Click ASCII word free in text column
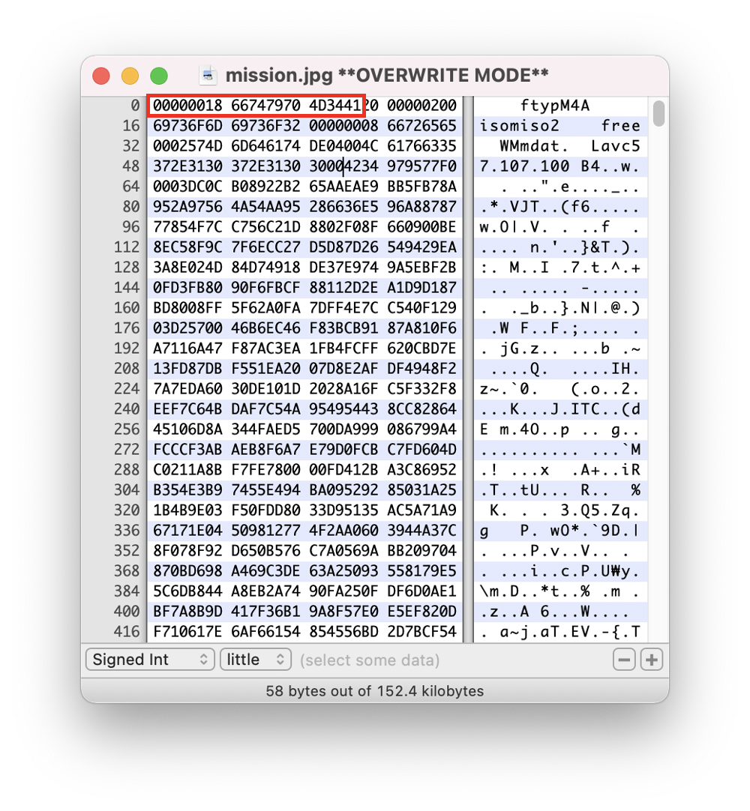 click(x=620, y=126)
